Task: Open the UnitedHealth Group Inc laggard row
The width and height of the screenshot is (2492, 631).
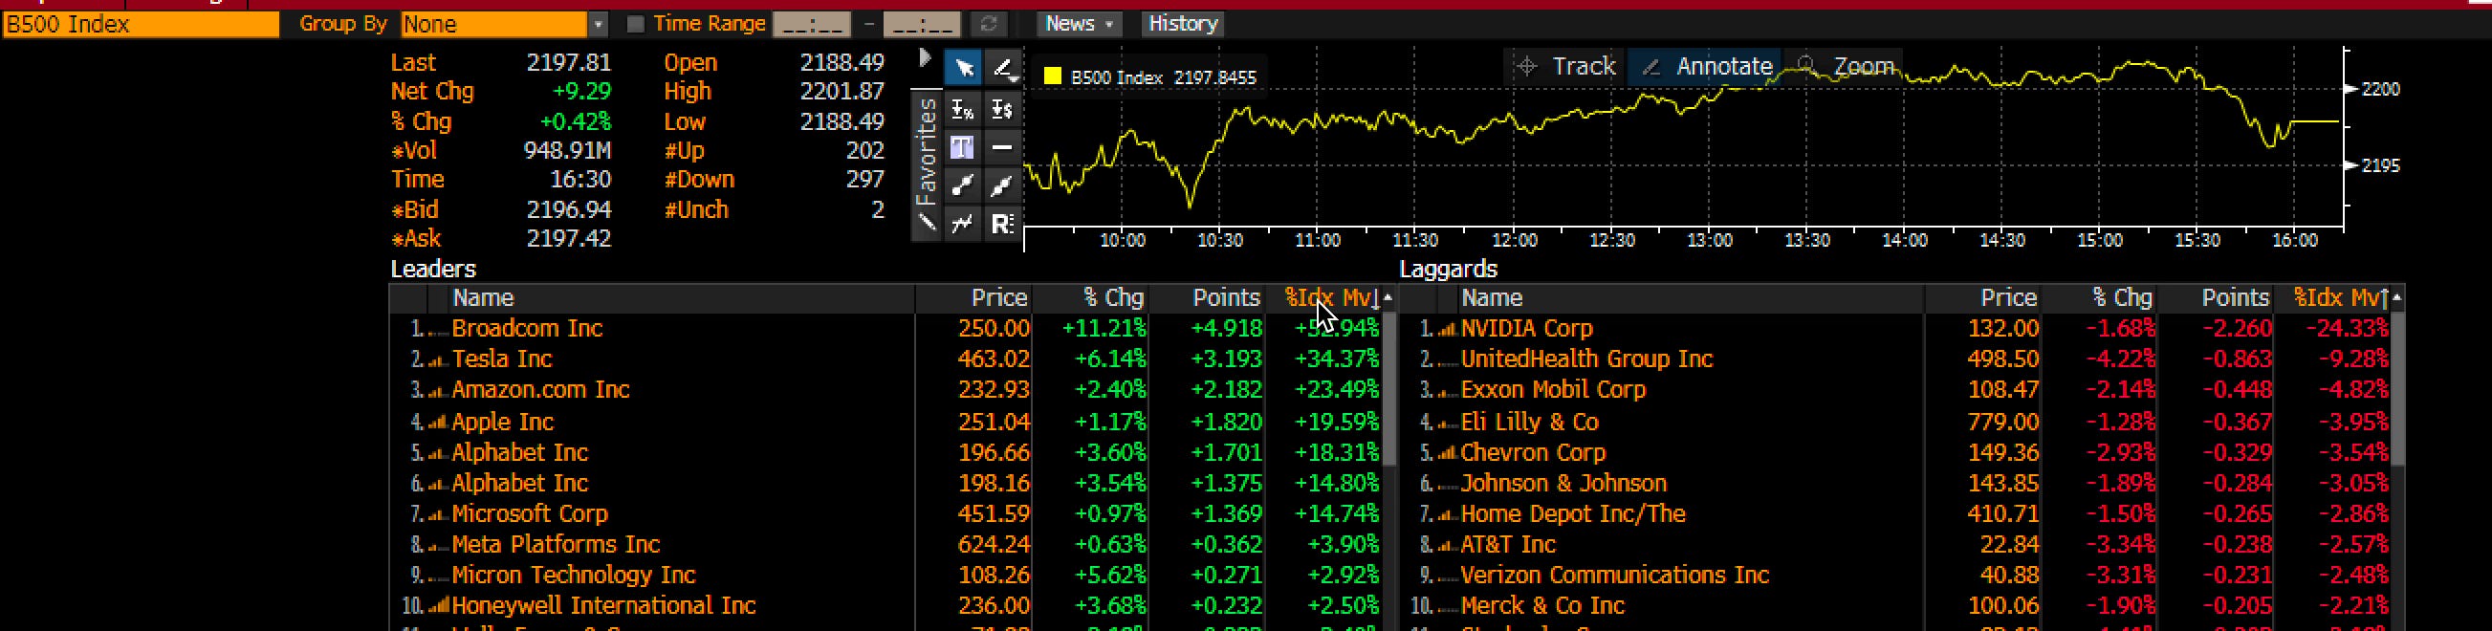Action: pos(1896,360)
